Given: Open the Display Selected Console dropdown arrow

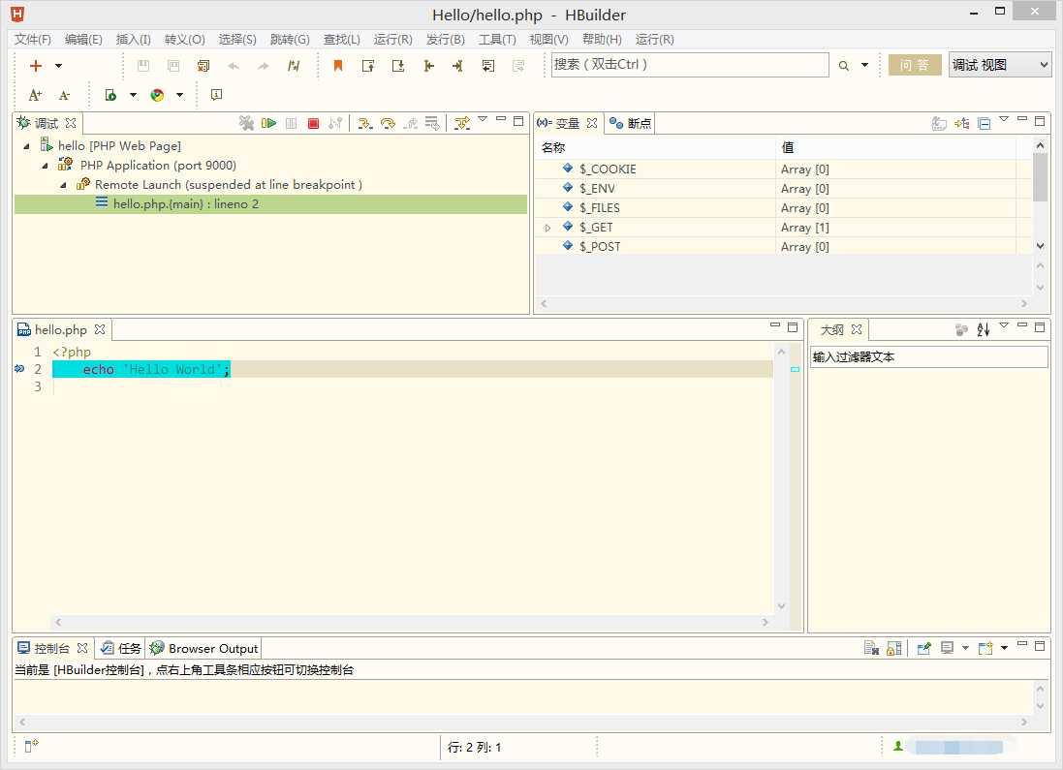Looking at the screenshot, I should (965, 648).
